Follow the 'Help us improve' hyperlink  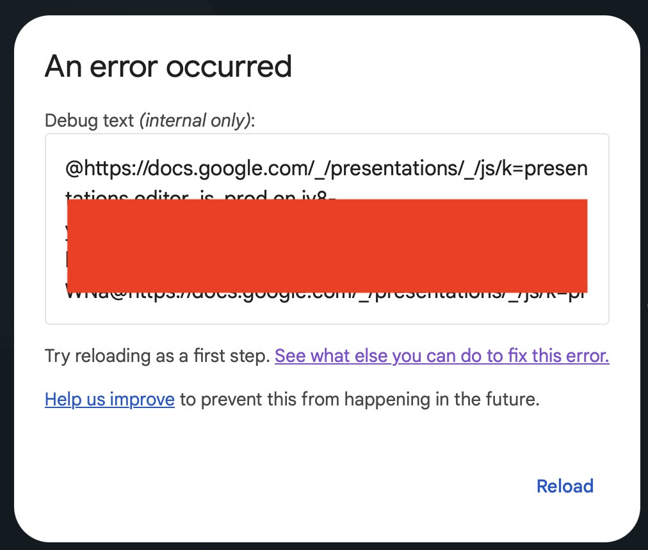[x=109, y=399]
